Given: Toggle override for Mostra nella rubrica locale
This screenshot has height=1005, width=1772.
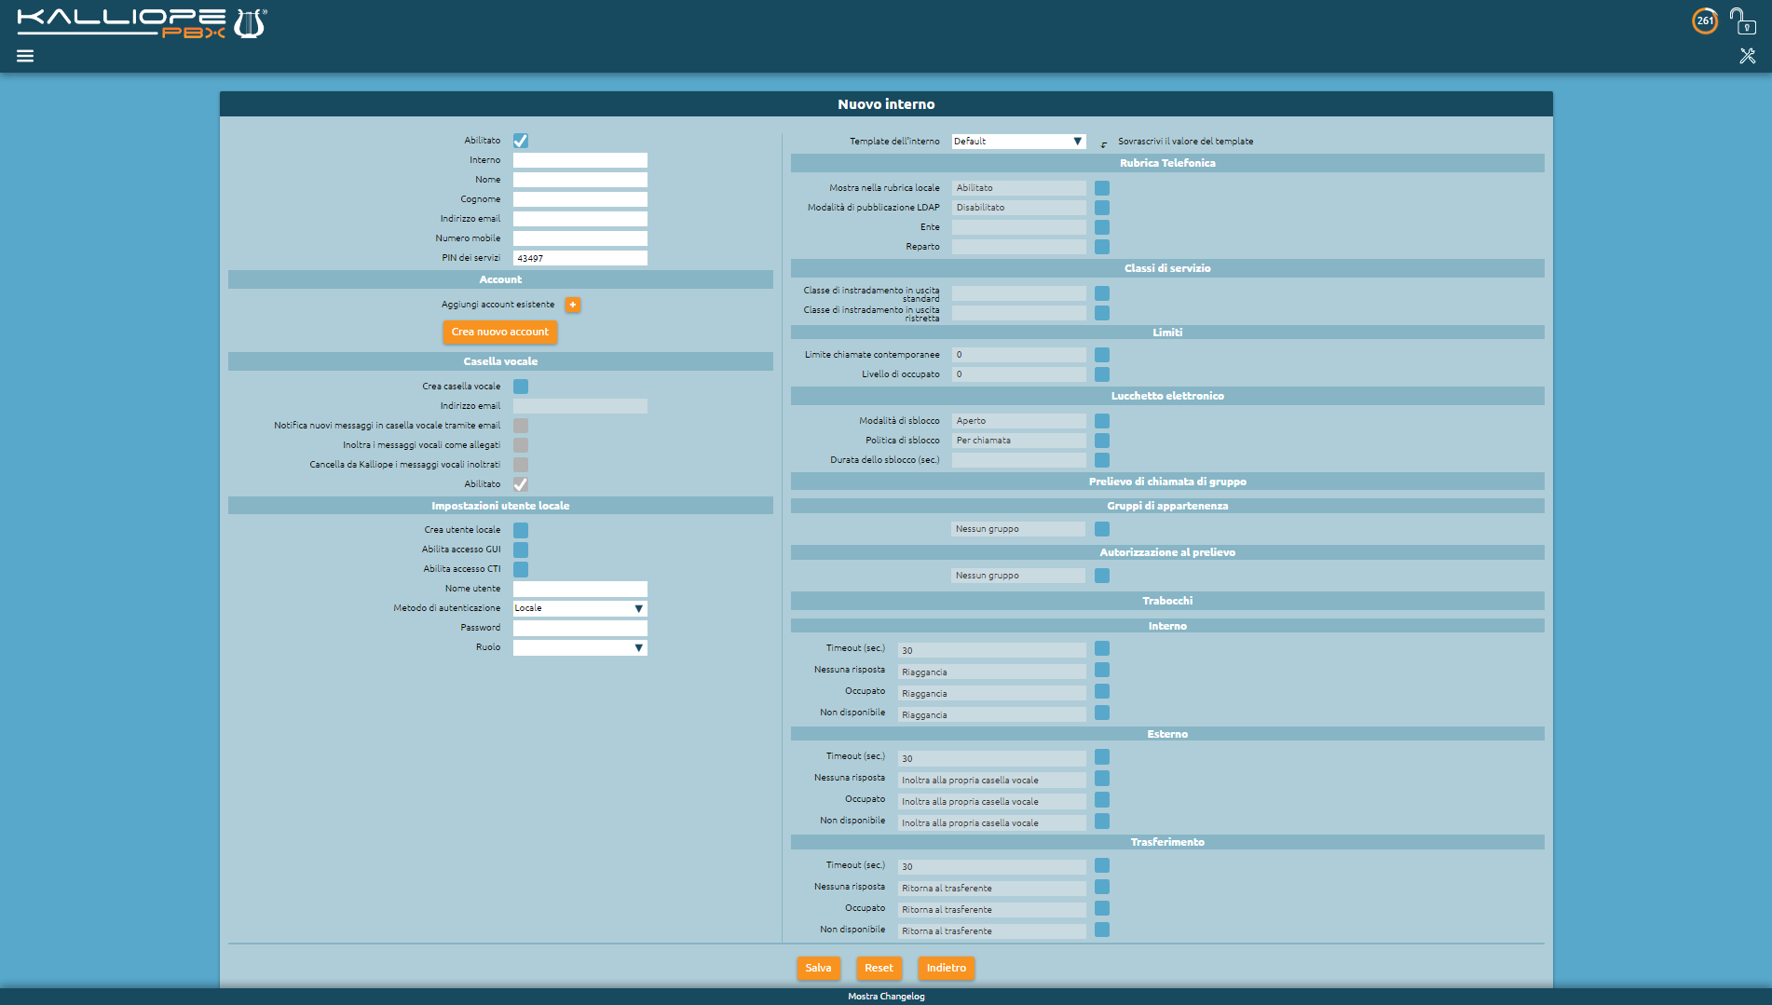Looking at the screenshot, I should click(x=1102, y=188).
